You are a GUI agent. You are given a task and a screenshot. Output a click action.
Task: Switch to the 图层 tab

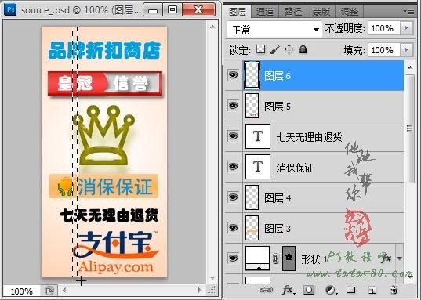(x=238, y=12)
